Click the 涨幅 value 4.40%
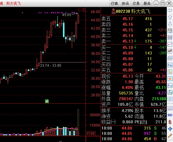173x142 pixels. click(x=127, y=87)
